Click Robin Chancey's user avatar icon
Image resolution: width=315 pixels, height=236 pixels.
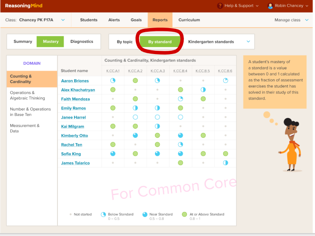point(270,6)
